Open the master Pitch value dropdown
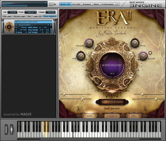166x141 pixels. pyautogui.click(x=30, y=12)
